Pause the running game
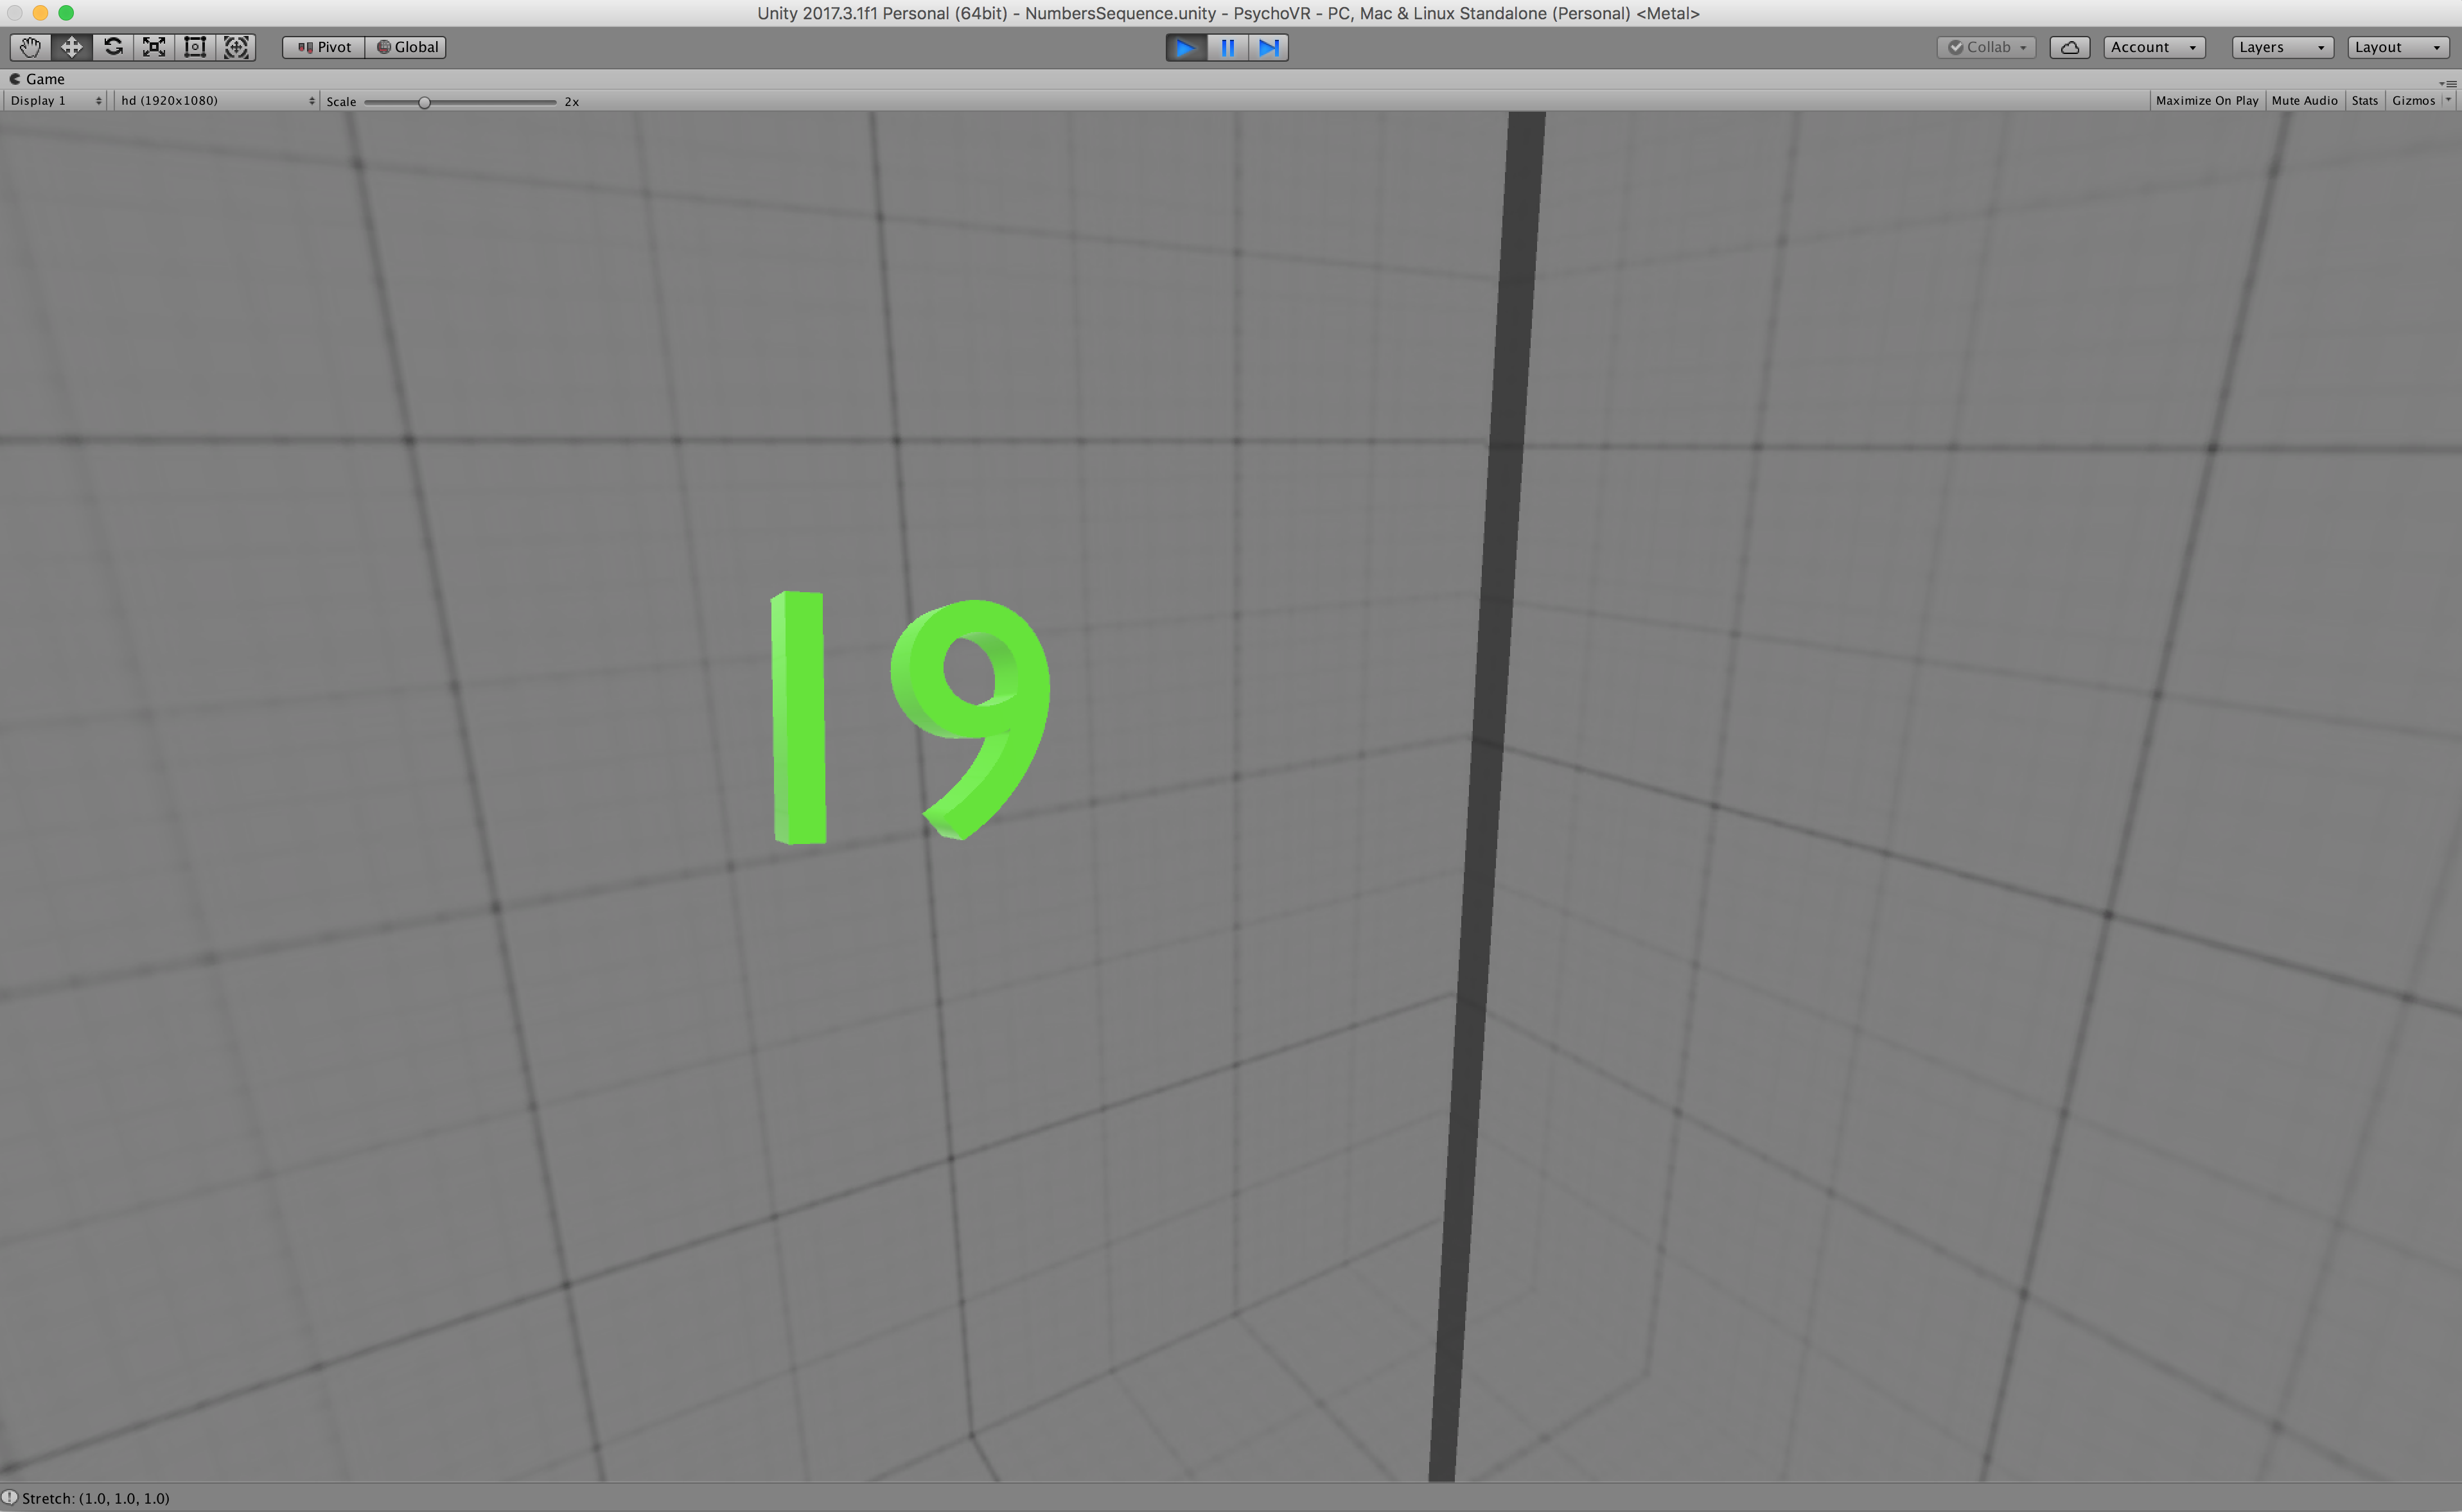Viewport: 2462px width, 1512px height. (1227, 47)
